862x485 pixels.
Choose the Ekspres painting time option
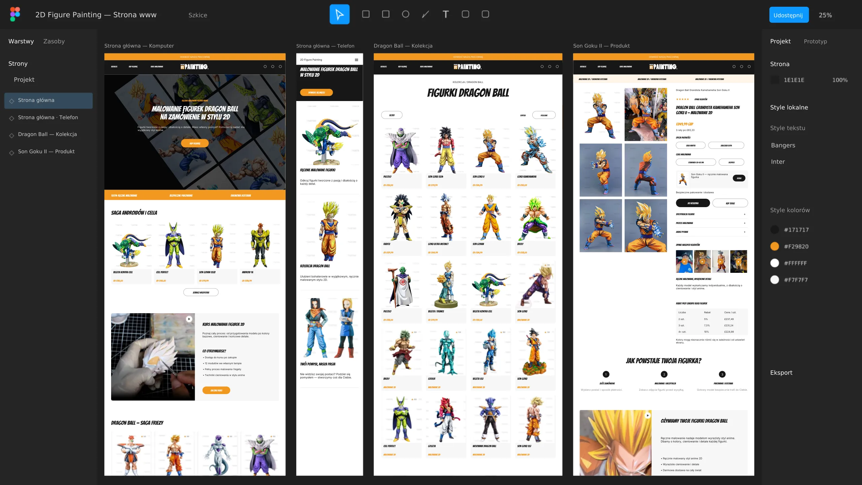point(731,162)
